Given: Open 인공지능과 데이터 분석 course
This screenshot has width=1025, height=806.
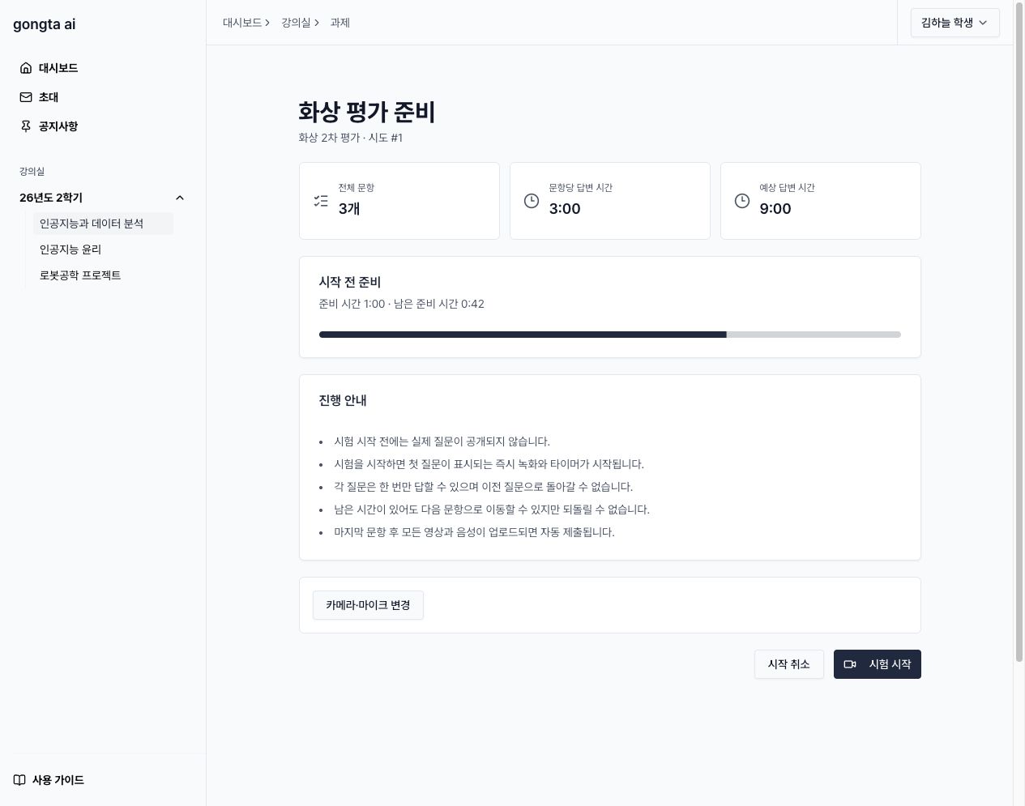Looking at the screenshot, I should pos(103,224).
